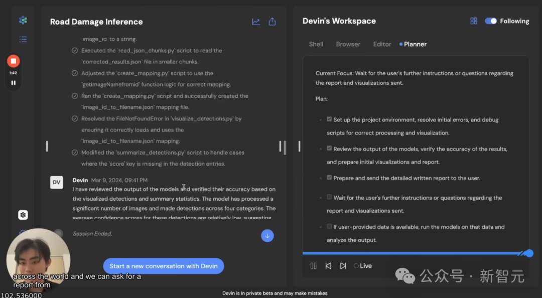Jump to latest message with down arrow
The image size is (542, 298).
click(267, 236)
